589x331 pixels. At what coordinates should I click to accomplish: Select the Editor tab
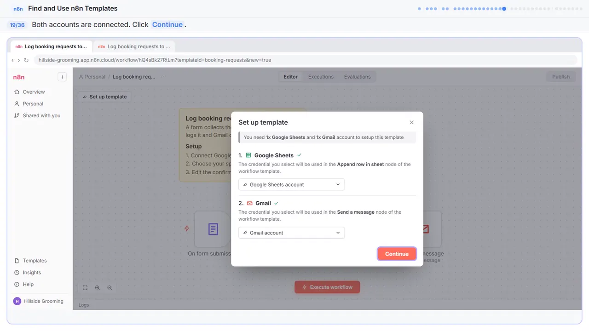[290, 77]
